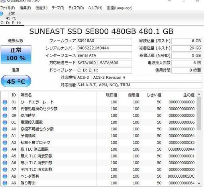Open the 言語(Language) menu
Image resolution: width=204 pixels, height=188 pixels.
click(x=120, y=8)
